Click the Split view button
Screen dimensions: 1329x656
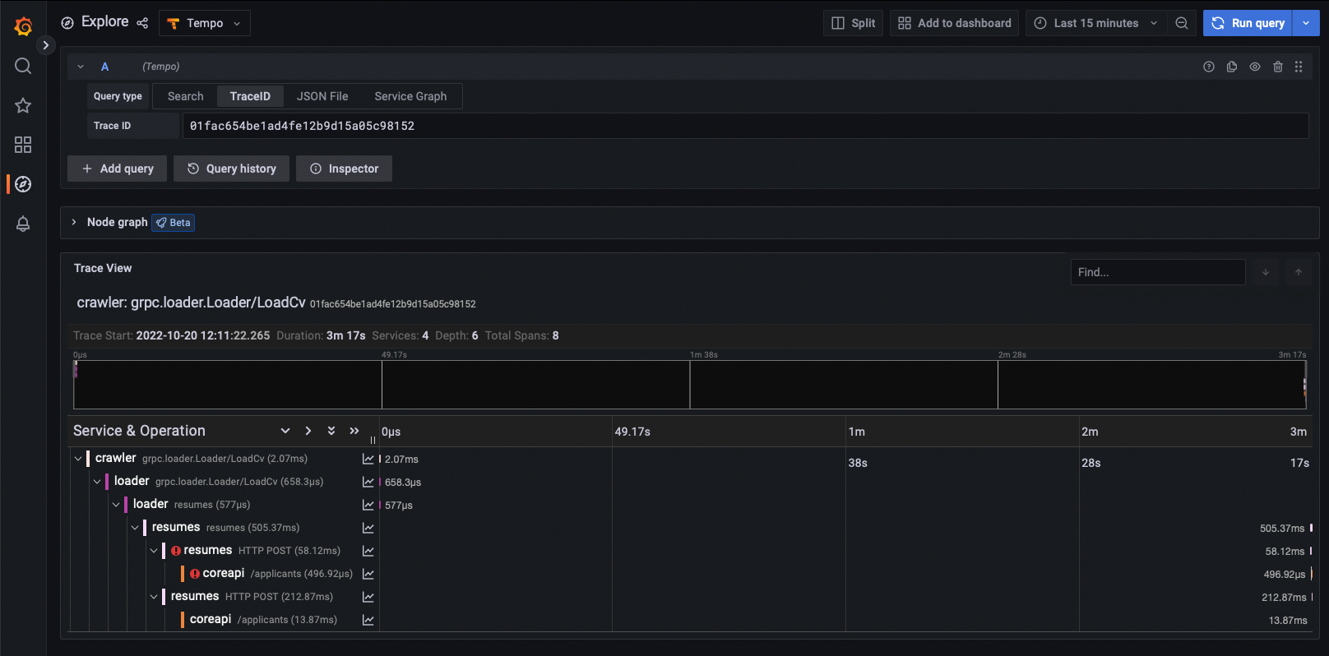point(853,23)
